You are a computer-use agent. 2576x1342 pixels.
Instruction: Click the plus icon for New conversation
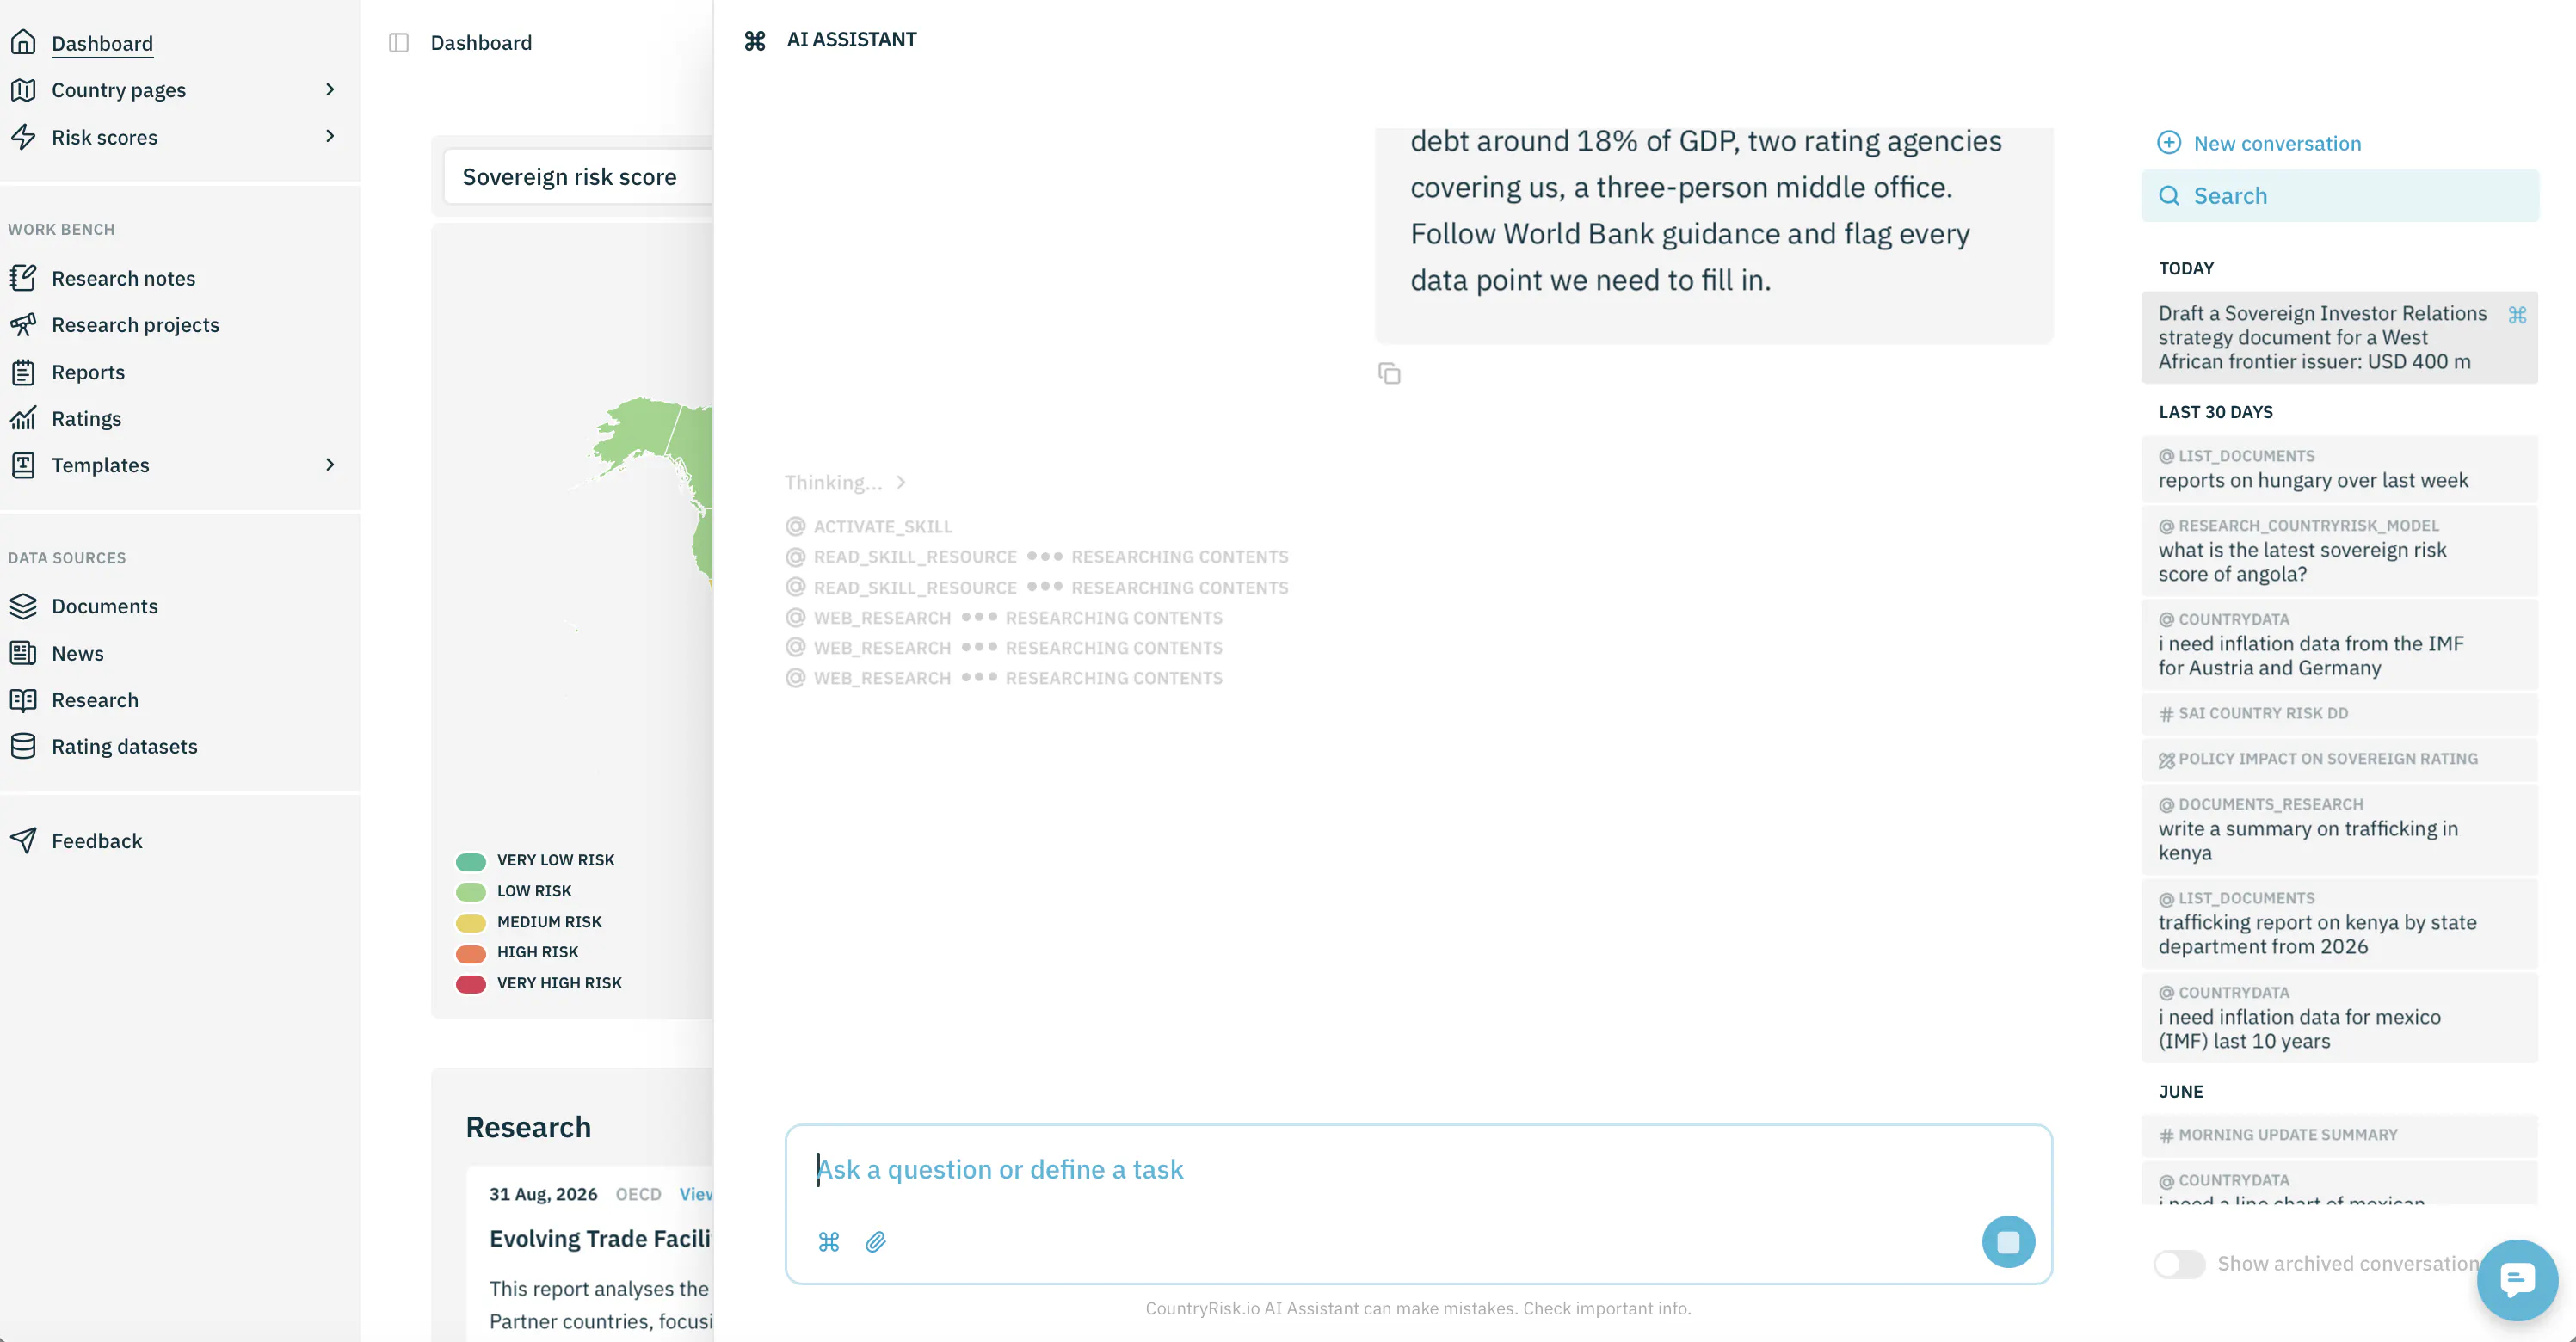(x=2168, y=143)
